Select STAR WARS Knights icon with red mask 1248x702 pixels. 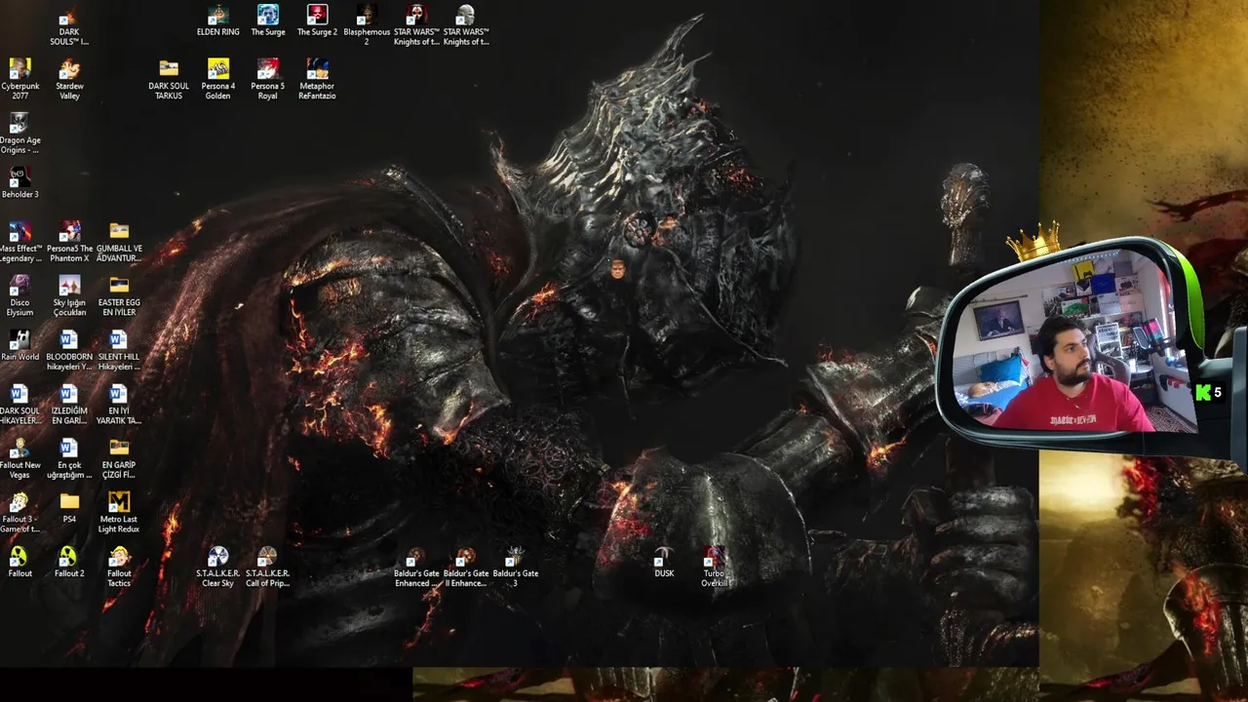tap(416, 26)
